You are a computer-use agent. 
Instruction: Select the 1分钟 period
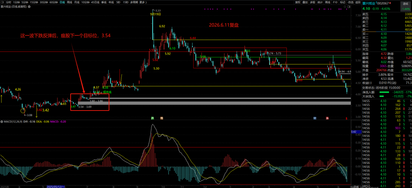(17, 2)
